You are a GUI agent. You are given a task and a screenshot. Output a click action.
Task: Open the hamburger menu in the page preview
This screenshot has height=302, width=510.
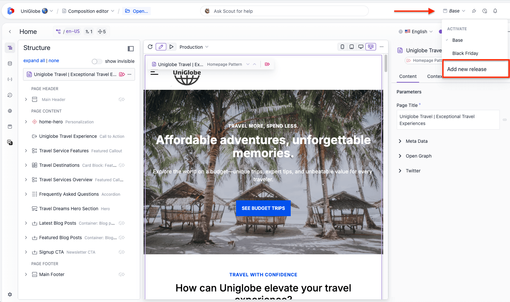coord(154,73)
